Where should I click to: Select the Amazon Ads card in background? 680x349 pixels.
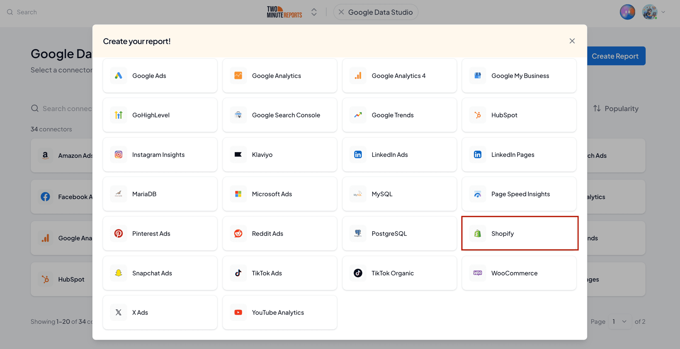coord(62,155)
